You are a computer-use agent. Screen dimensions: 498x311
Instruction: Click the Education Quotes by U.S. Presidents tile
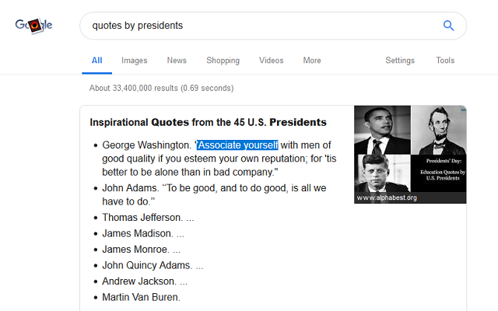[x=438, y=173]
